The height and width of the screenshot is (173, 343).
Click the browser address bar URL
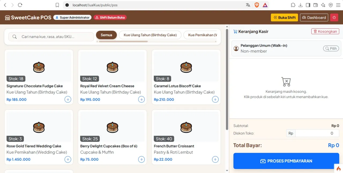[95, 5]
